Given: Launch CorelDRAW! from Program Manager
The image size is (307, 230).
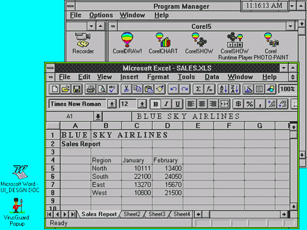Looking at the screenshot, I should [127, 42].
